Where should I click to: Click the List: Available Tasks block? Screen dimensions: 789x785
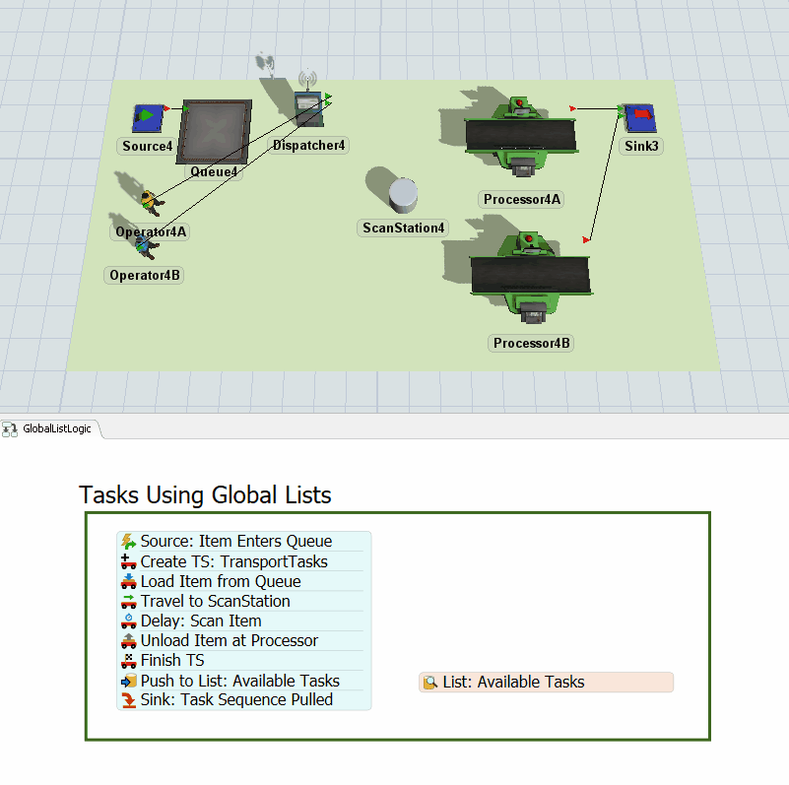(546, 682)
